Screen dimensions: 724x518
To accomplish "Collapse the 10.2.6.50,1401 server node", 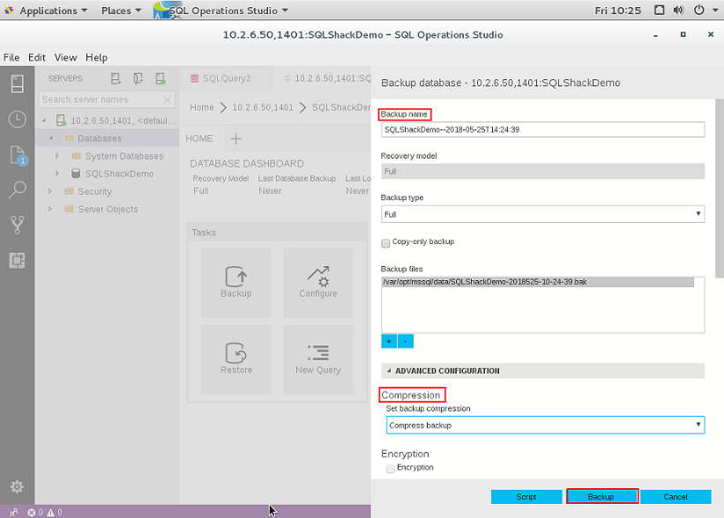I will [x=44, y=121].
